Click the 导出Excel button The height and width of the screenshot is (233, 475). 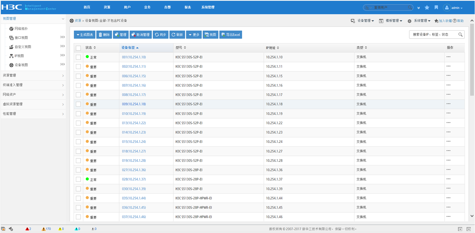(231, 35)
